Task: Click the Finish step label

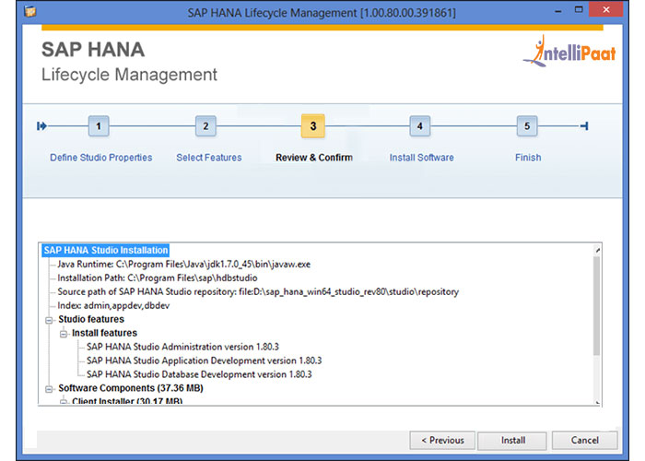Action: pos(528,158)
